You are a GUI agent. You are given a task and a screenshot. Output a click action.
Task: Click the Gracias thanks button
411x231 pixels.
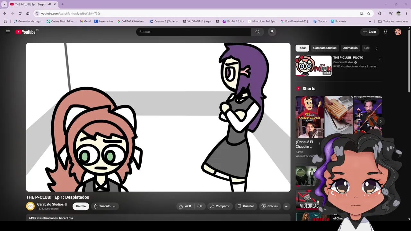tap(270, 206)
